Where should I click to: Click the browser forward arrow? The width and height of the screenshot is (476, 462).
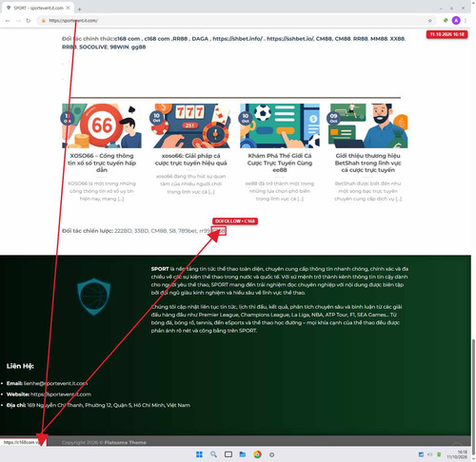tap(18, 21)
